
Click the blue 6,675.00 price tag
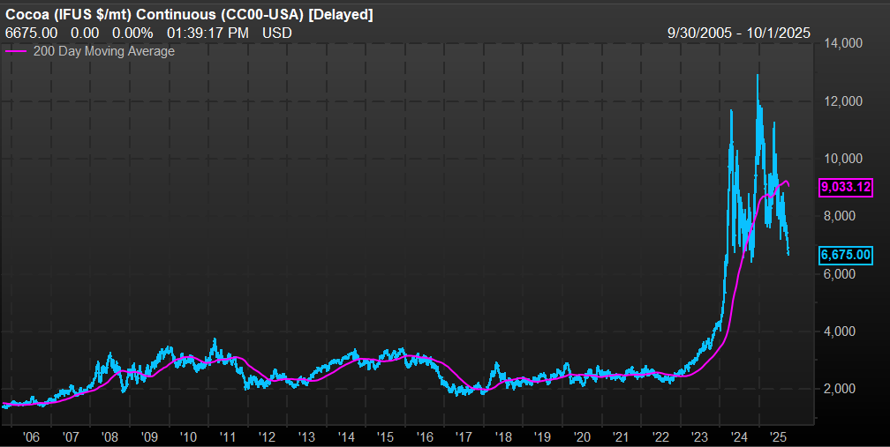coord(846,254)
